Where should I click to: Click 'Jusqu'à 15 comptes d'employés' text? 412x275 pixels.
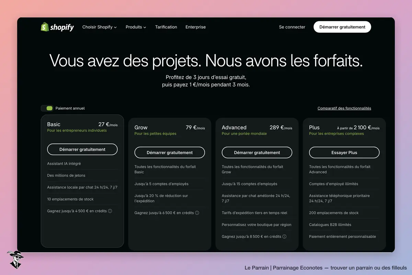pos(250,184)
